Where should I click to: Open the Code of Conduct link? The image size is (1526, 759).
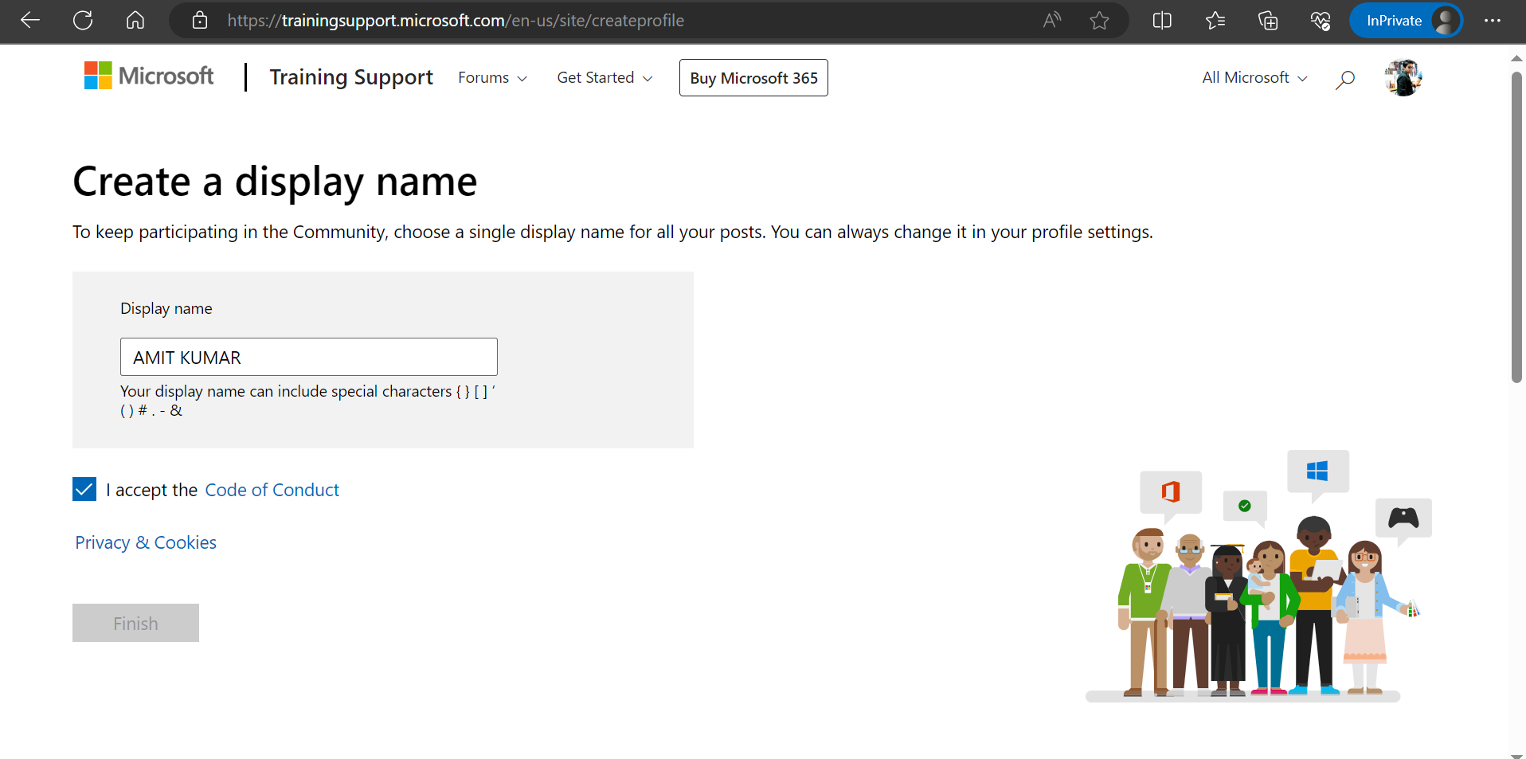click(x=272, y=490)
